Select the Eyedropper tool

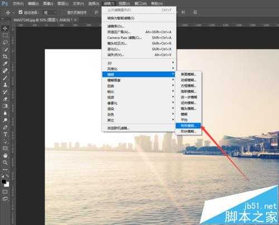(x=5, y=63)
